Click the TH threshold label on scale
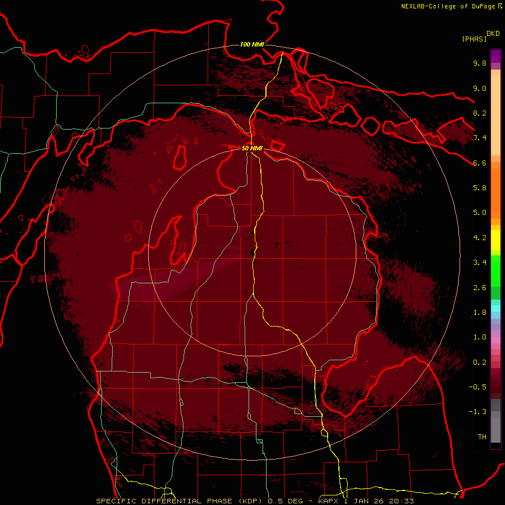The height and width of the screenshot is (505, 505). pos(482,437)
